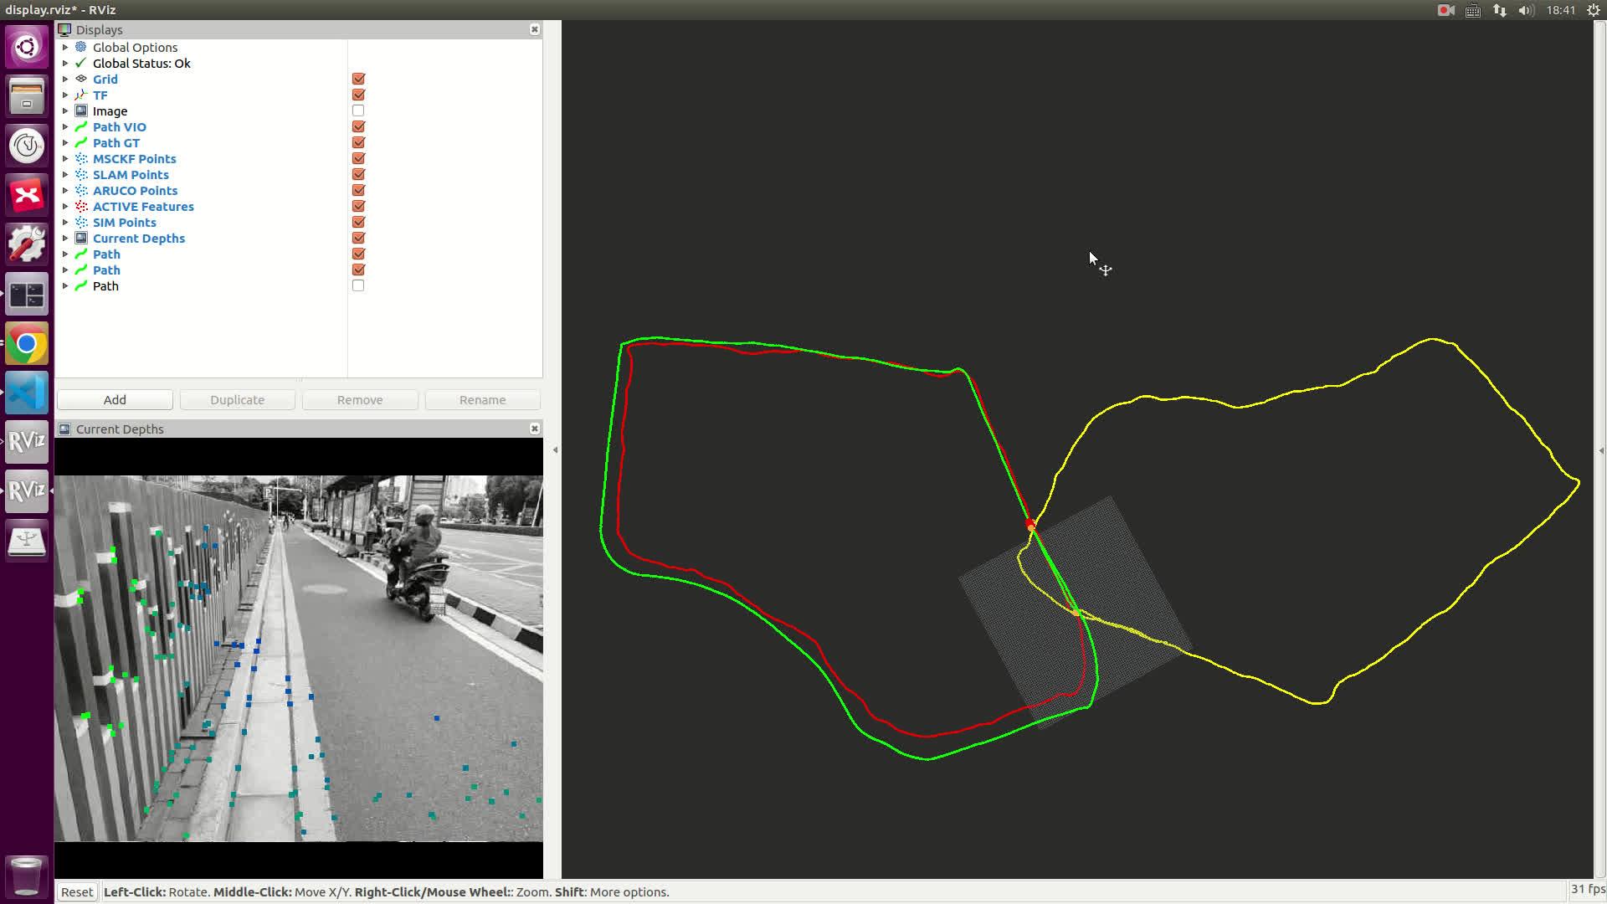
Task: Expand the Global Options tree item
Action: [x=65, y=48]
